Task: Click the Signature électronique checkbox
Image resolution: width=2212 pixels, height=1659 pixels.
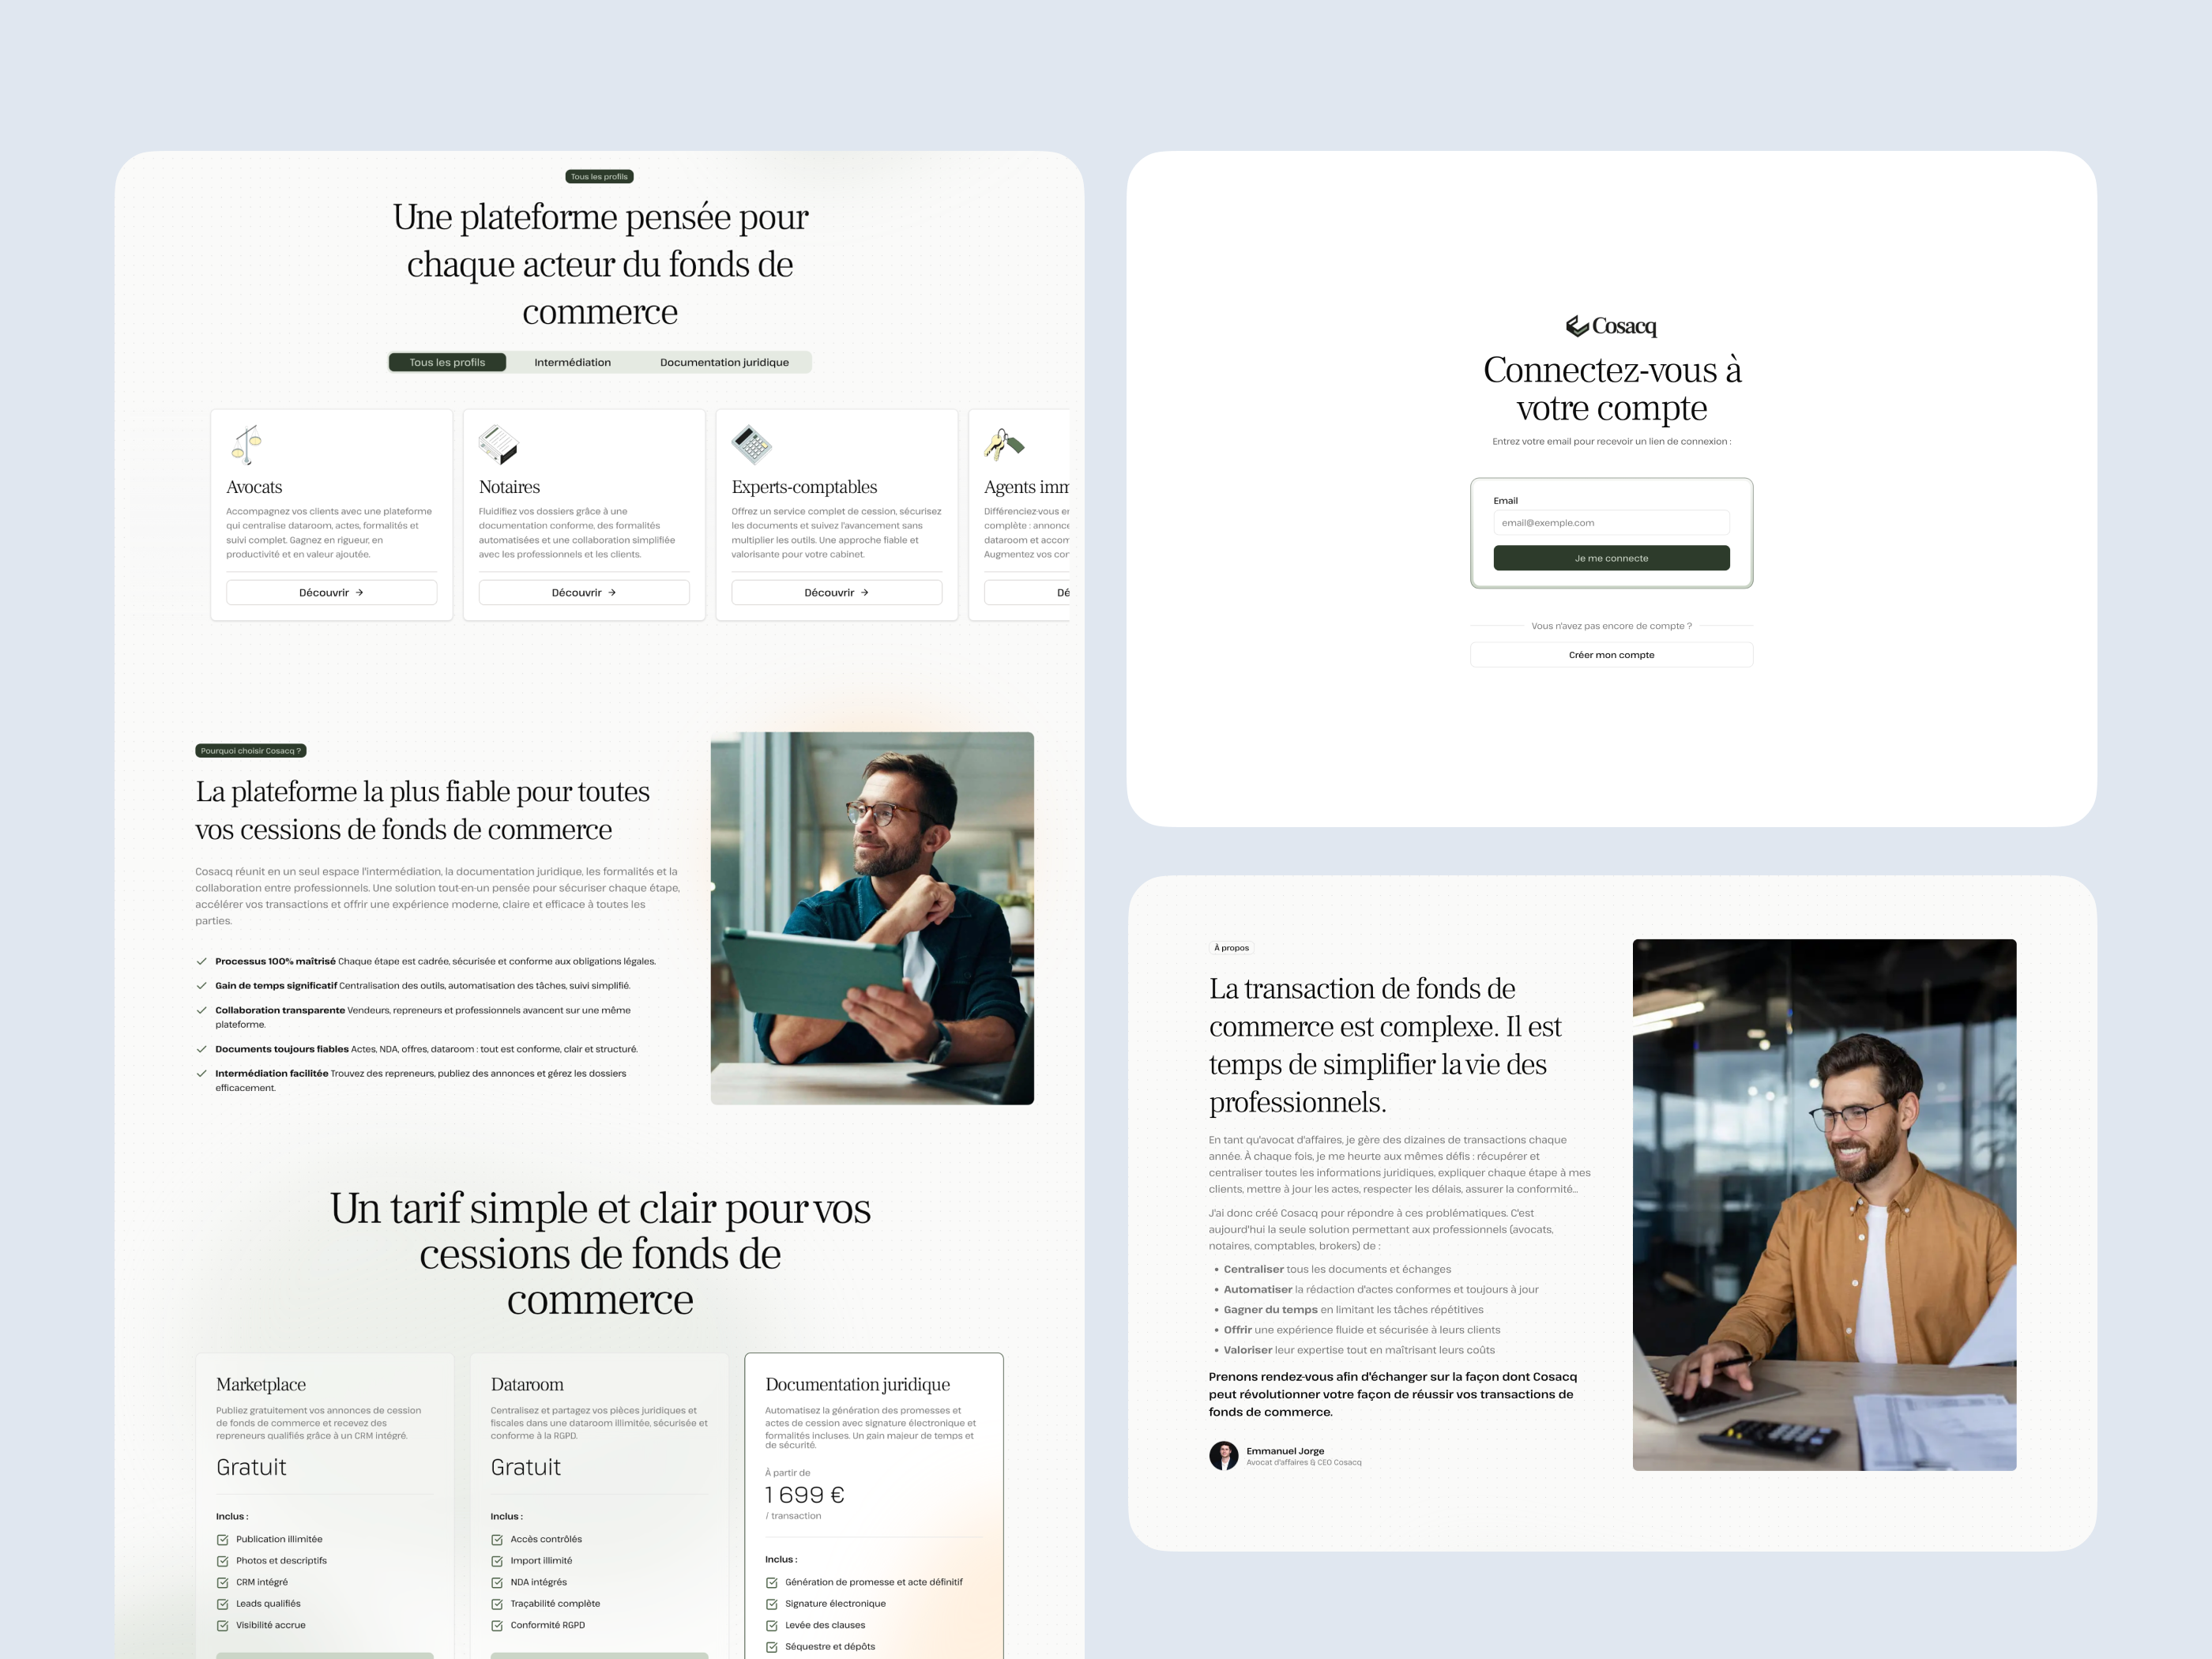Action: 772,1604
